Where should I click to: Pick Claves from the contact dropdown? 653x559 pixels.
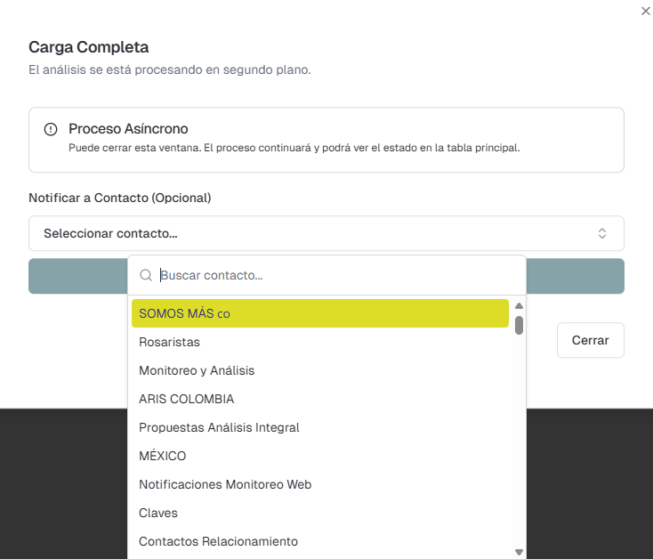pos(319,513)
